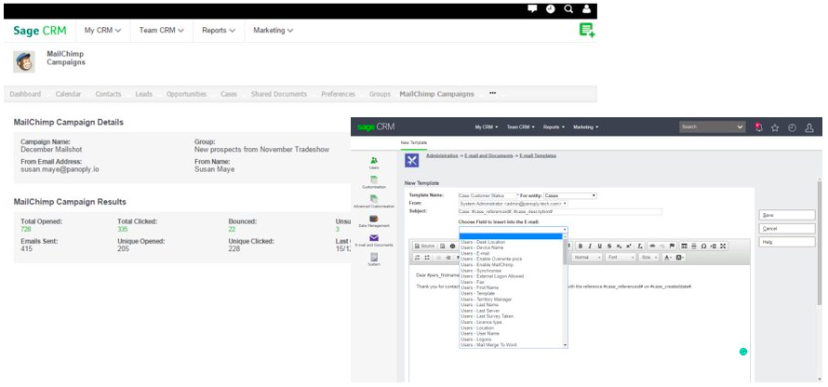Click the remove format icon in the editor

click(x=640, y=246)
